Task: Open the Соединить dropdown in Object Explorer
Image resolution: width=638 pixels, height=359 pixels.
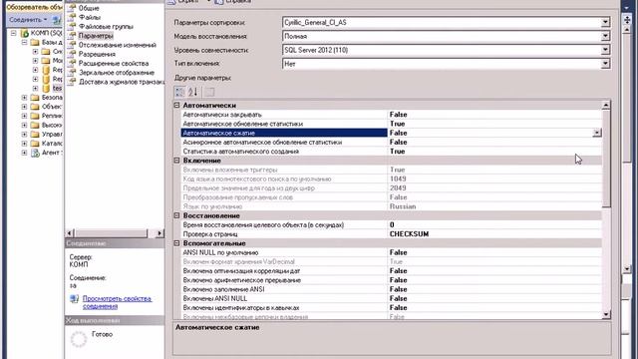Action: [28, 20]
